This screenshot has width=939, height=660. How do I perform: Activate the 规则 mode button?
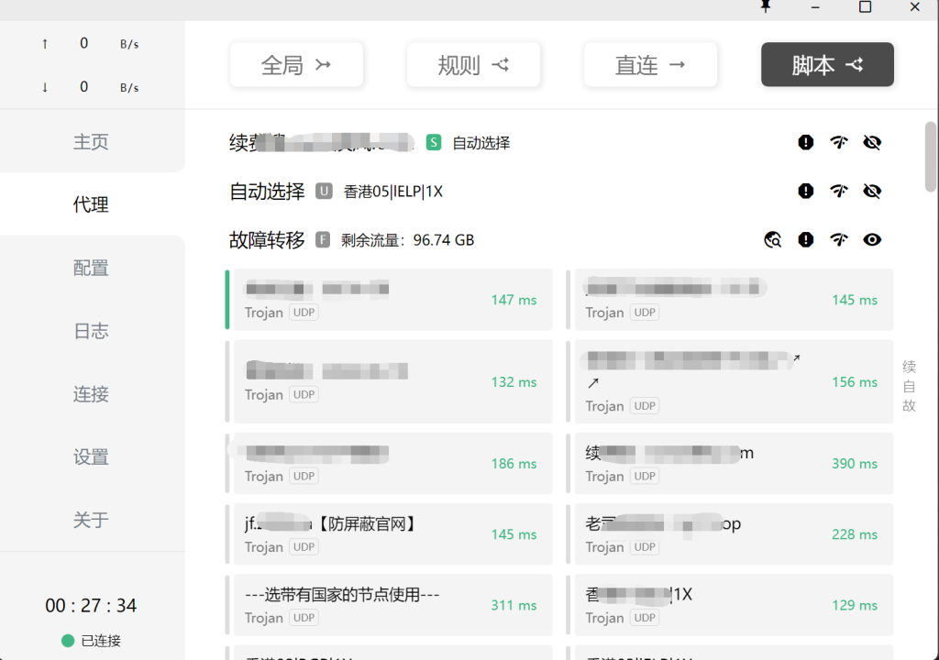pos(473,64)
